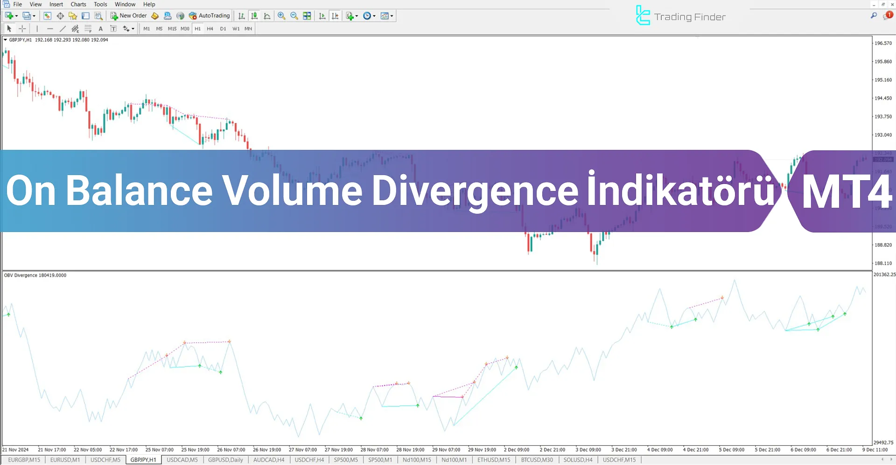
Task: Collapse the GBPJPY,H1 chart header arrow
Action: [6, 40]
